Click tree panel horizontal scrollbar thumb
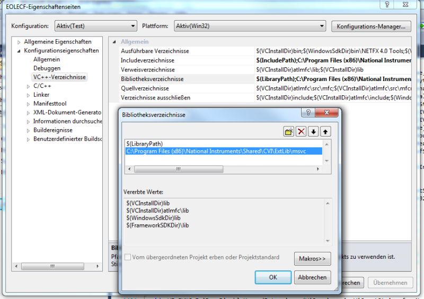The height and width of the screenshot is (299, 424). coord(52,266)
